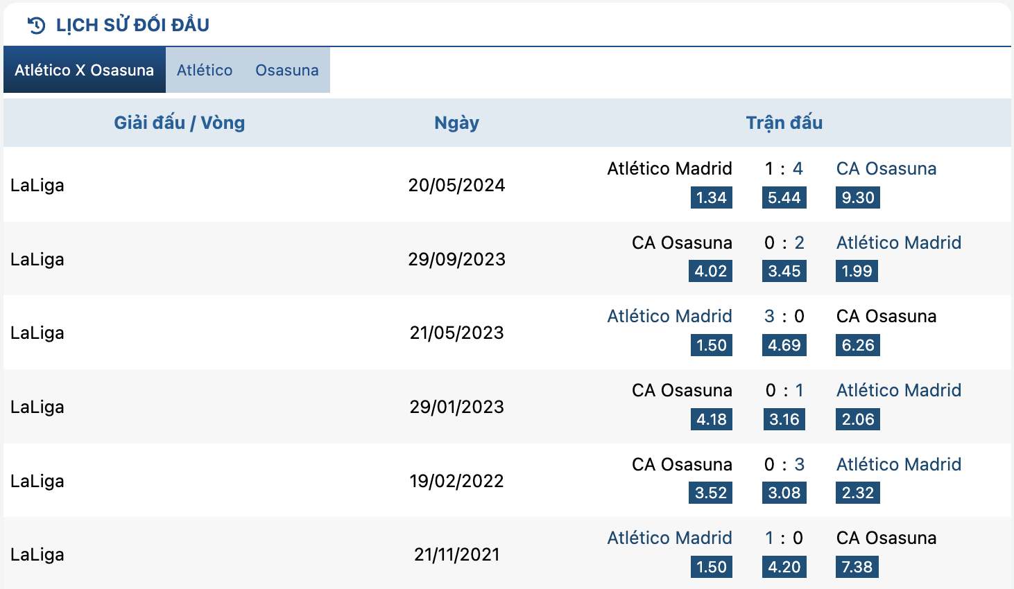Click the history clock icon beside Lịch sử đối đầu
The width and height of the screenshot is (1014, 589).
pos(36,26)
